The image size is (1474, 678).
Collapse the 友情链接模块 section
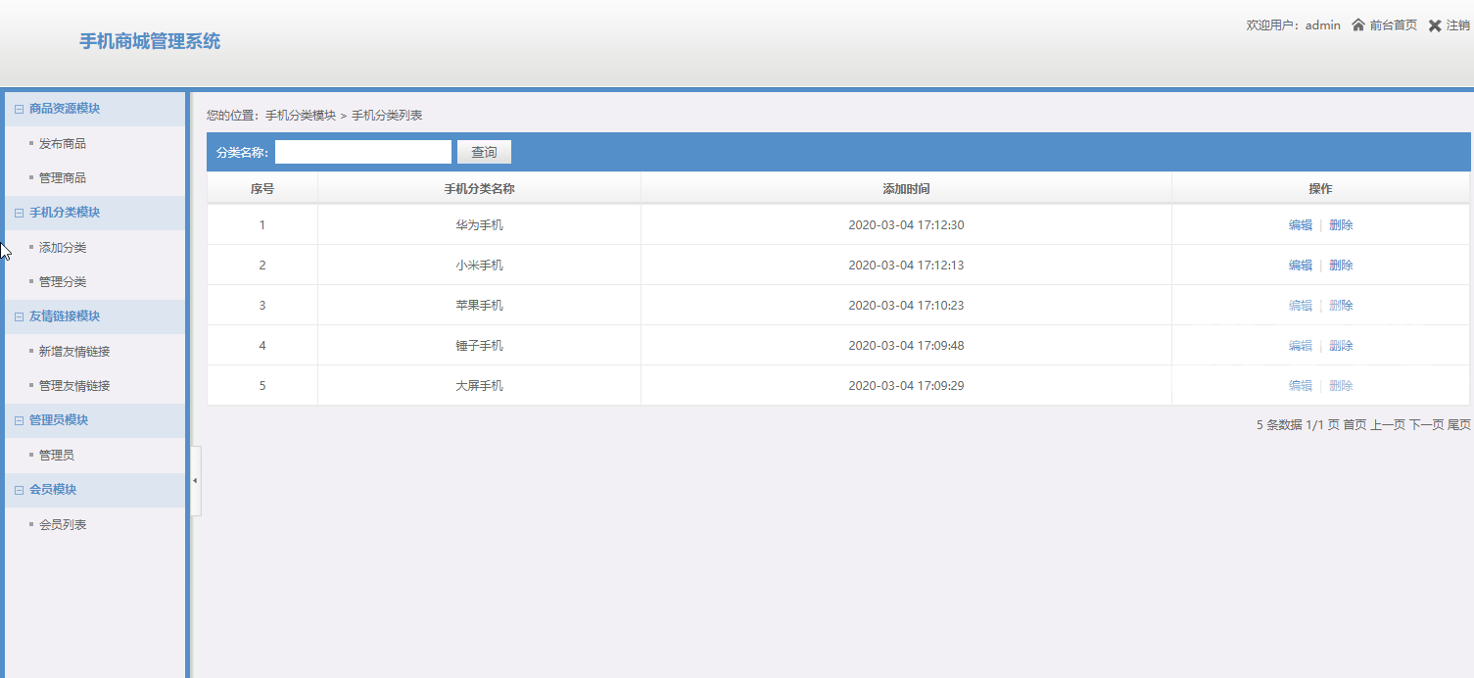19,316
